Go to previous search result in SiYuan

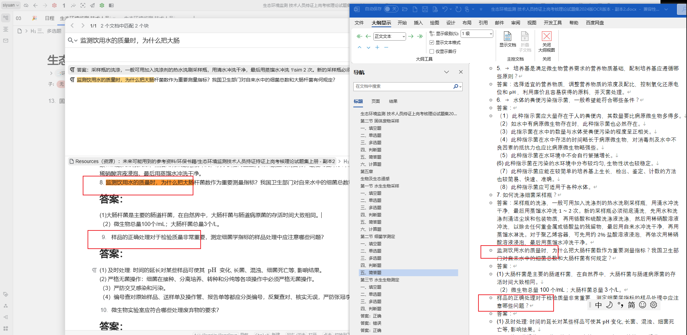72,25
